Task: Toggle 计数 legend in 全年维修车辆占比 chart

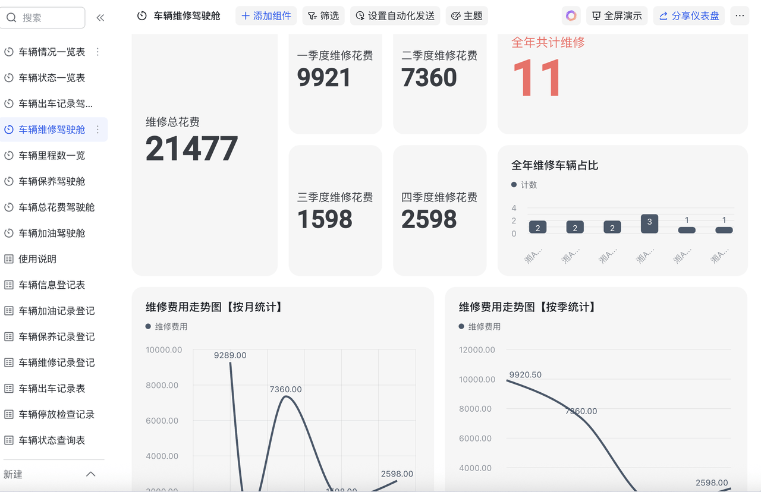Action: click(x=524, y=185)
